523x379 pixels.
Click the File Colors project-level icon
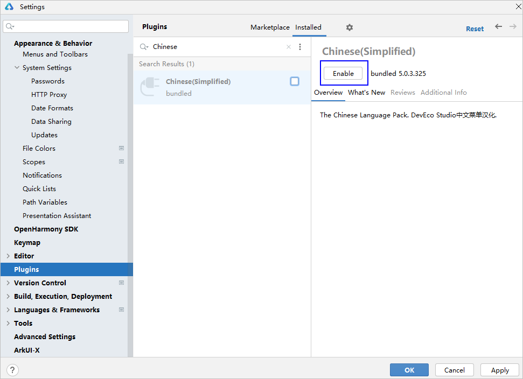pos(121,149)
